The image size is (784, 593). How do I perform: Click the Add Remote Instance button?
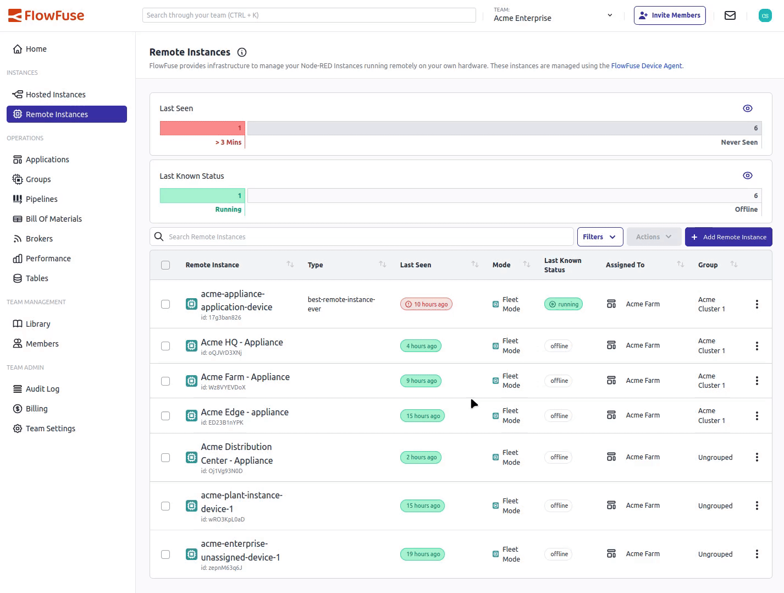point(728,237)
